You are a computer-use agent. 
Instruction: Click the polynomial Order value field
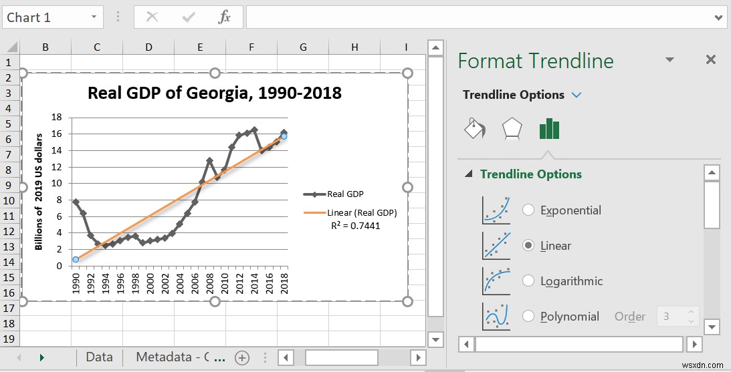(x=670, y=317)
